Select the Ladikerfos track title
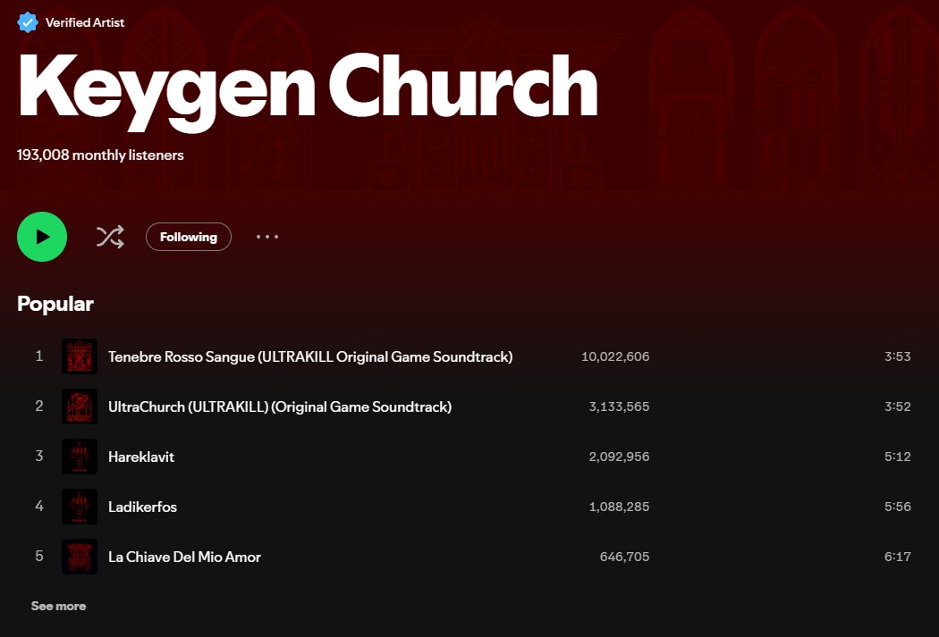 tap(142, 507)
